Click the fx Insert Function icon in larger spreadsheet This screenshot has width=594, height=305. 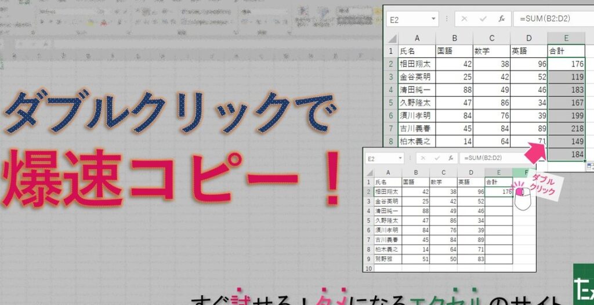click(502, 19)
